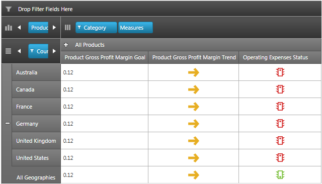322x184 pixels.
Task: Click United States' red status traffic light
Action: click(x=280, y=158)
